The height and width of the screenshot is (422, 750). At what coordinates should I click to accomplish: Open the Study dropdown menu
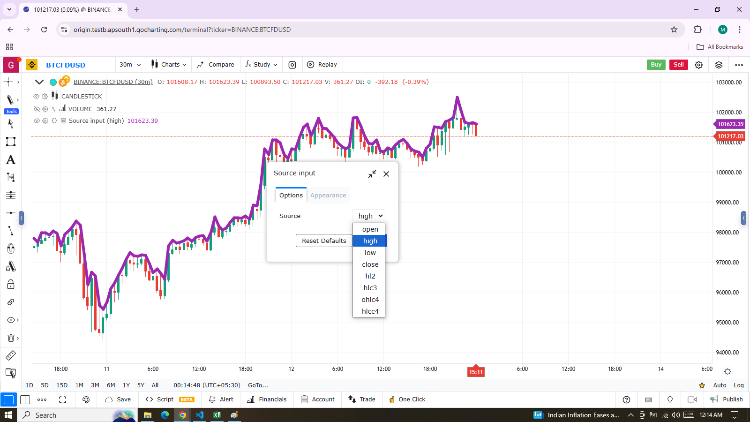pos(261,65)
